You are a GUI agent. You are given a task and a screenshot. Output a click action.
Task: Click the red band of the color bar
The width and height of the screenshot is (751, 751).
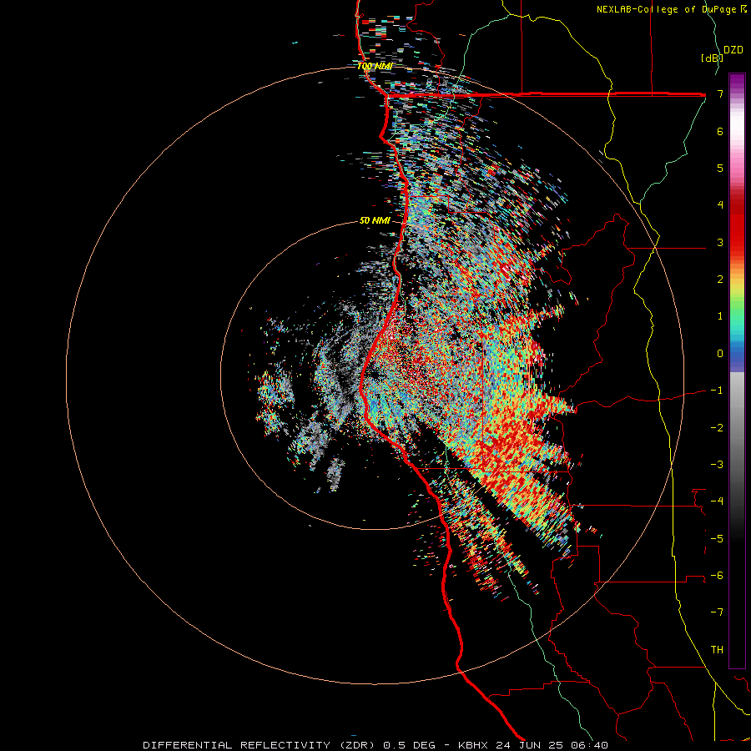point(737,228)
